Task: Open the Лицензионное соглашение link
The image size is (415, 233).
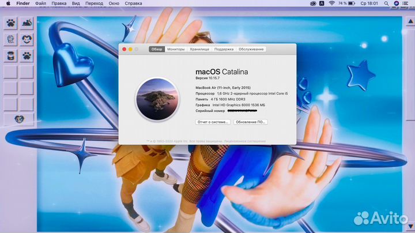Action: pos(244,141)
